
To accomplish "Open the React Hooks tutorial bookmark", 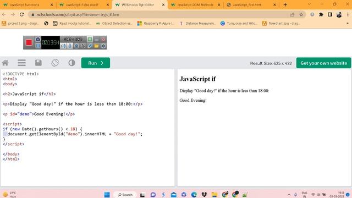I will (x=72, y=23).
